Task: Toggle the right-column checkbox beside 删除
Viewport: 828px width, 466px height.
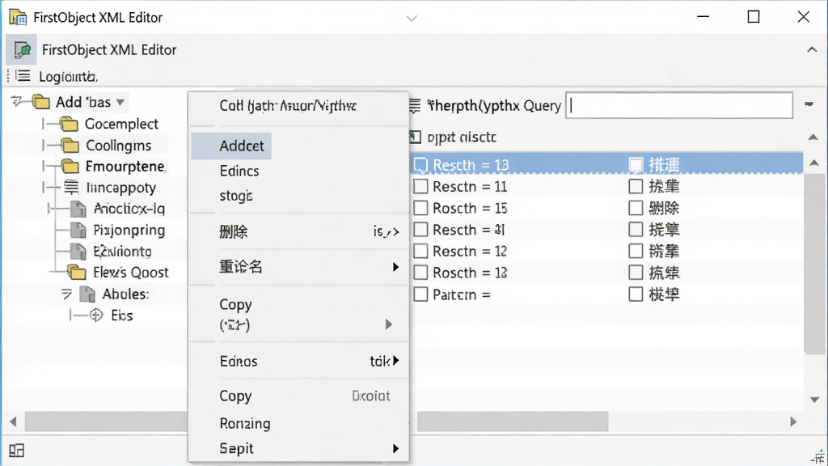Action: [636, 208]
